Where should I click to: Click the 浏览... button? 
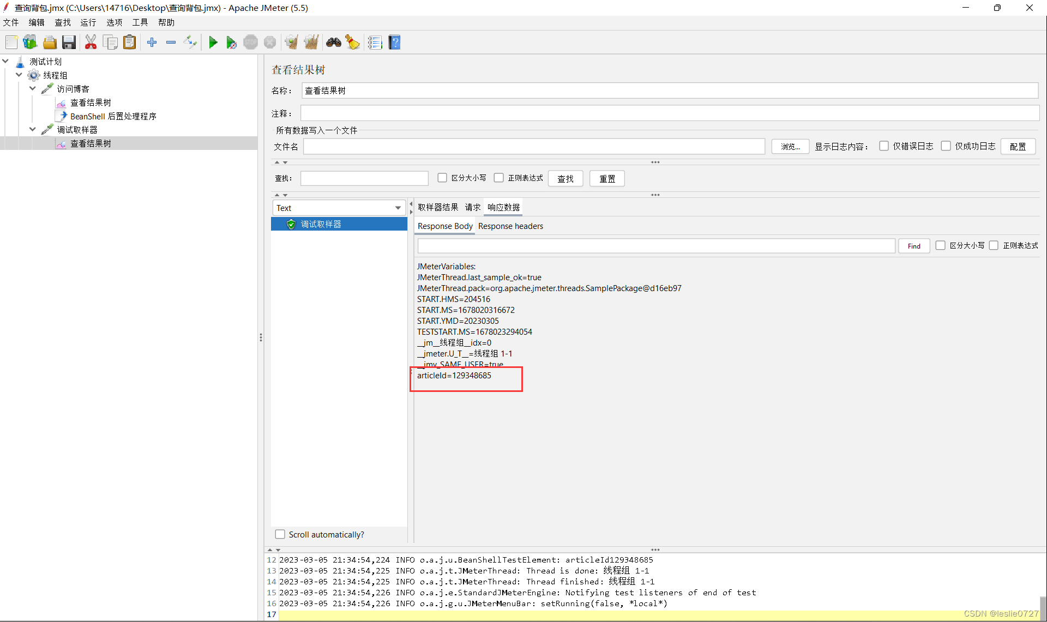(790, 147)
